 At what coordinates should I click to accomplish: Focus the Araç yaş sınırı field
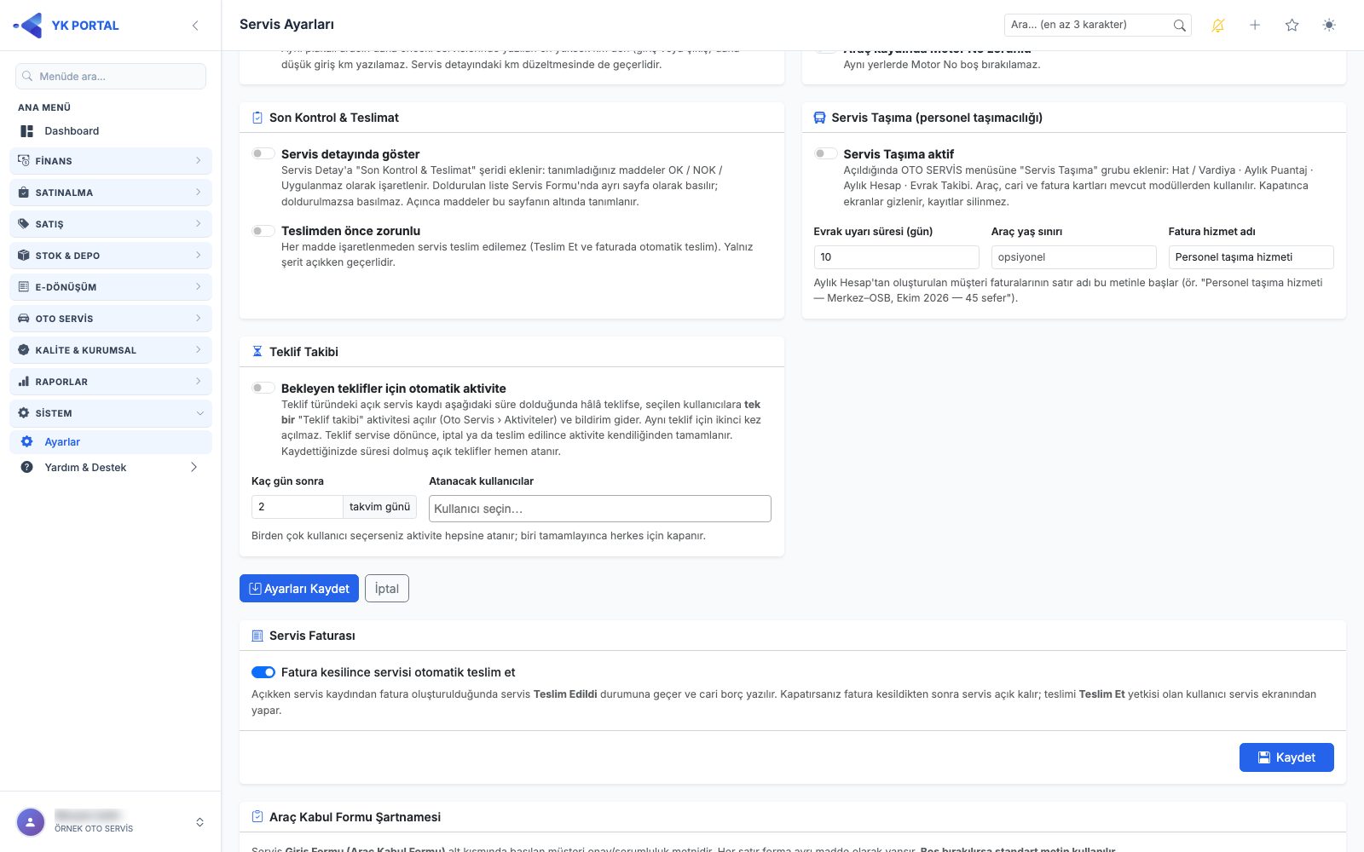pyautogui.click(x=1073, y=257)
